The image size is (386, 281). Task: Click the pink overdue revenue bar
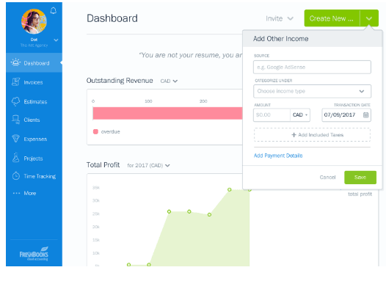click(167, 113)
